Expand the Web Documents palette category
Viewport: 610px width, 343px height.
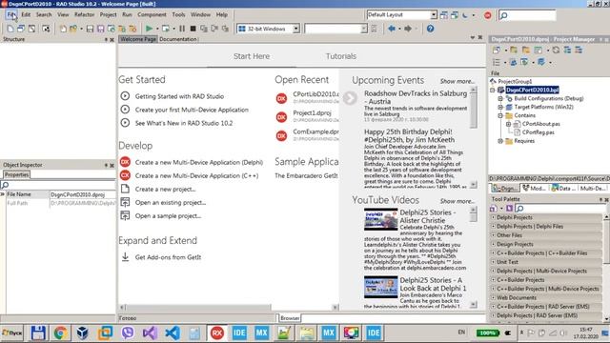pos(494,298)
